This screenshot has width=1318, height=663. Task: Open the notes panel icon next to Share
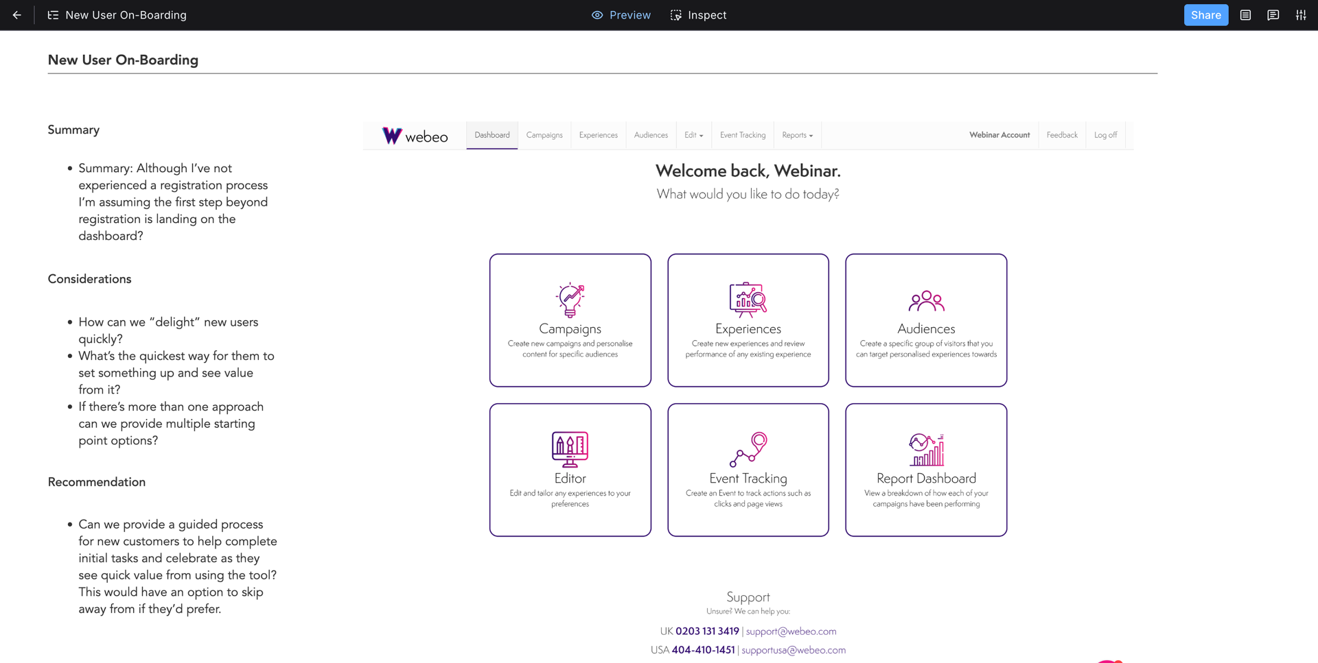click(x=1245, y=15)
